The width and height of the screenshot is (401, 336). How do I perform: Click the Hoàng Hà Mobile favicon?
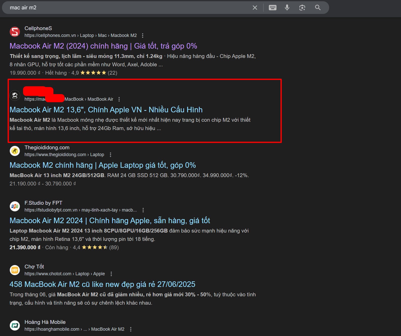[15, 326]
